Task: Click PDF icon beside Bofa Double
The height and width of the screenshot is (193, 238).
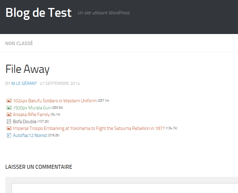Action: point(9,121)
